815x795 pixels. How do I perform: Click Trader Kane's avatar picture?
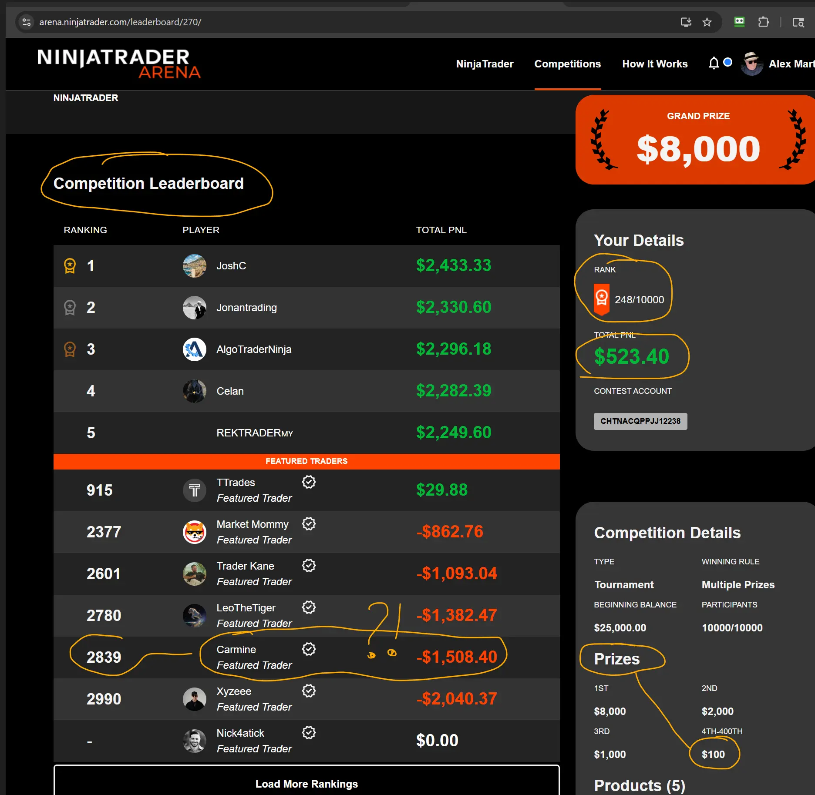click(195, 574)
